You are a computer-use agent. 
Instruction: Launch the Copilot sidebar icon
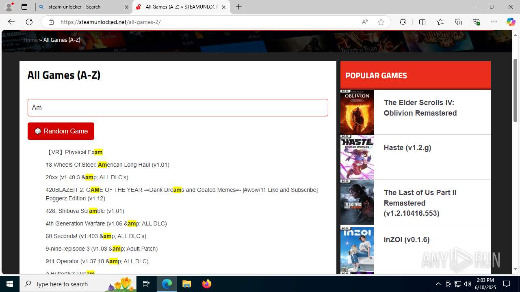click(511, 22)
